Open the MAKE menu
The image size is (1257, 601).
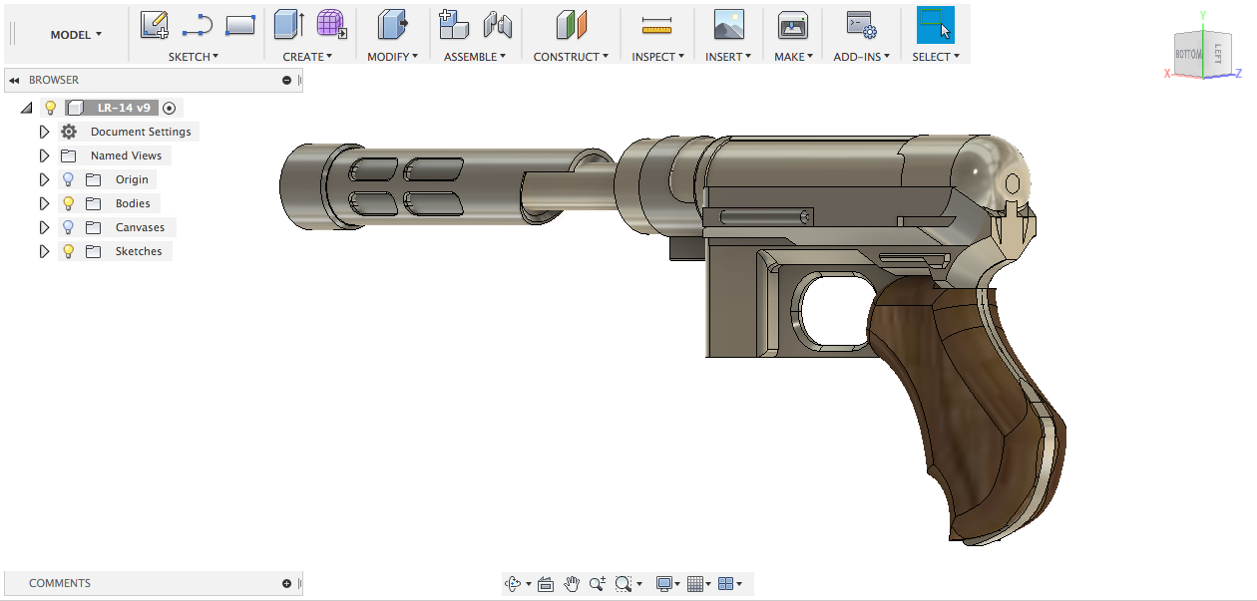794,57
